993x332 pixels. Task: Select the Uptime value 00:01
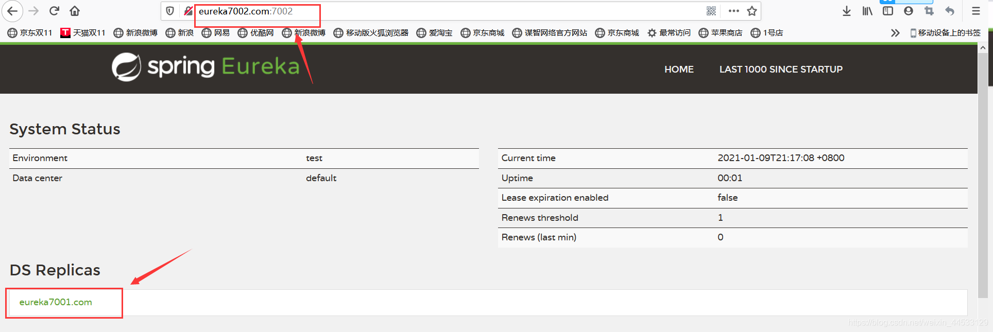730,178
